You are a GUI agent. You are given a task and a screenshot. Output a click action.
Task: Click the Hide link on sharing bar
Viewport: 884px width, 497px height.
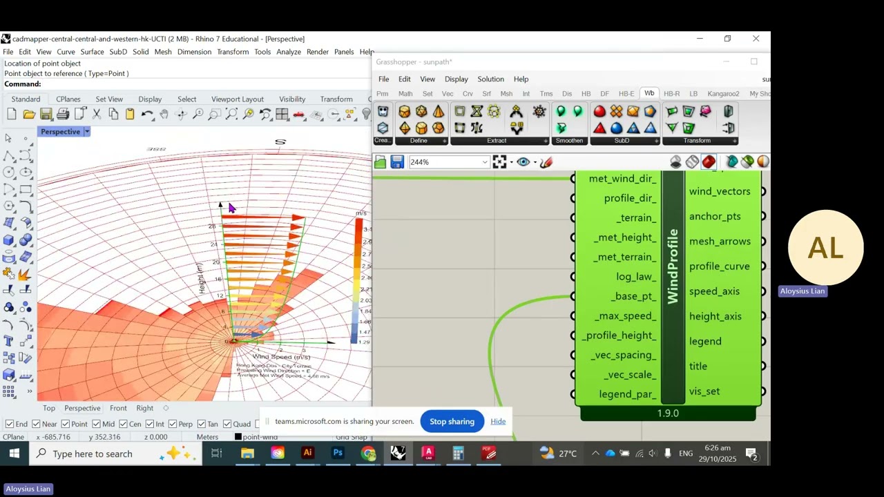(498, 422)
